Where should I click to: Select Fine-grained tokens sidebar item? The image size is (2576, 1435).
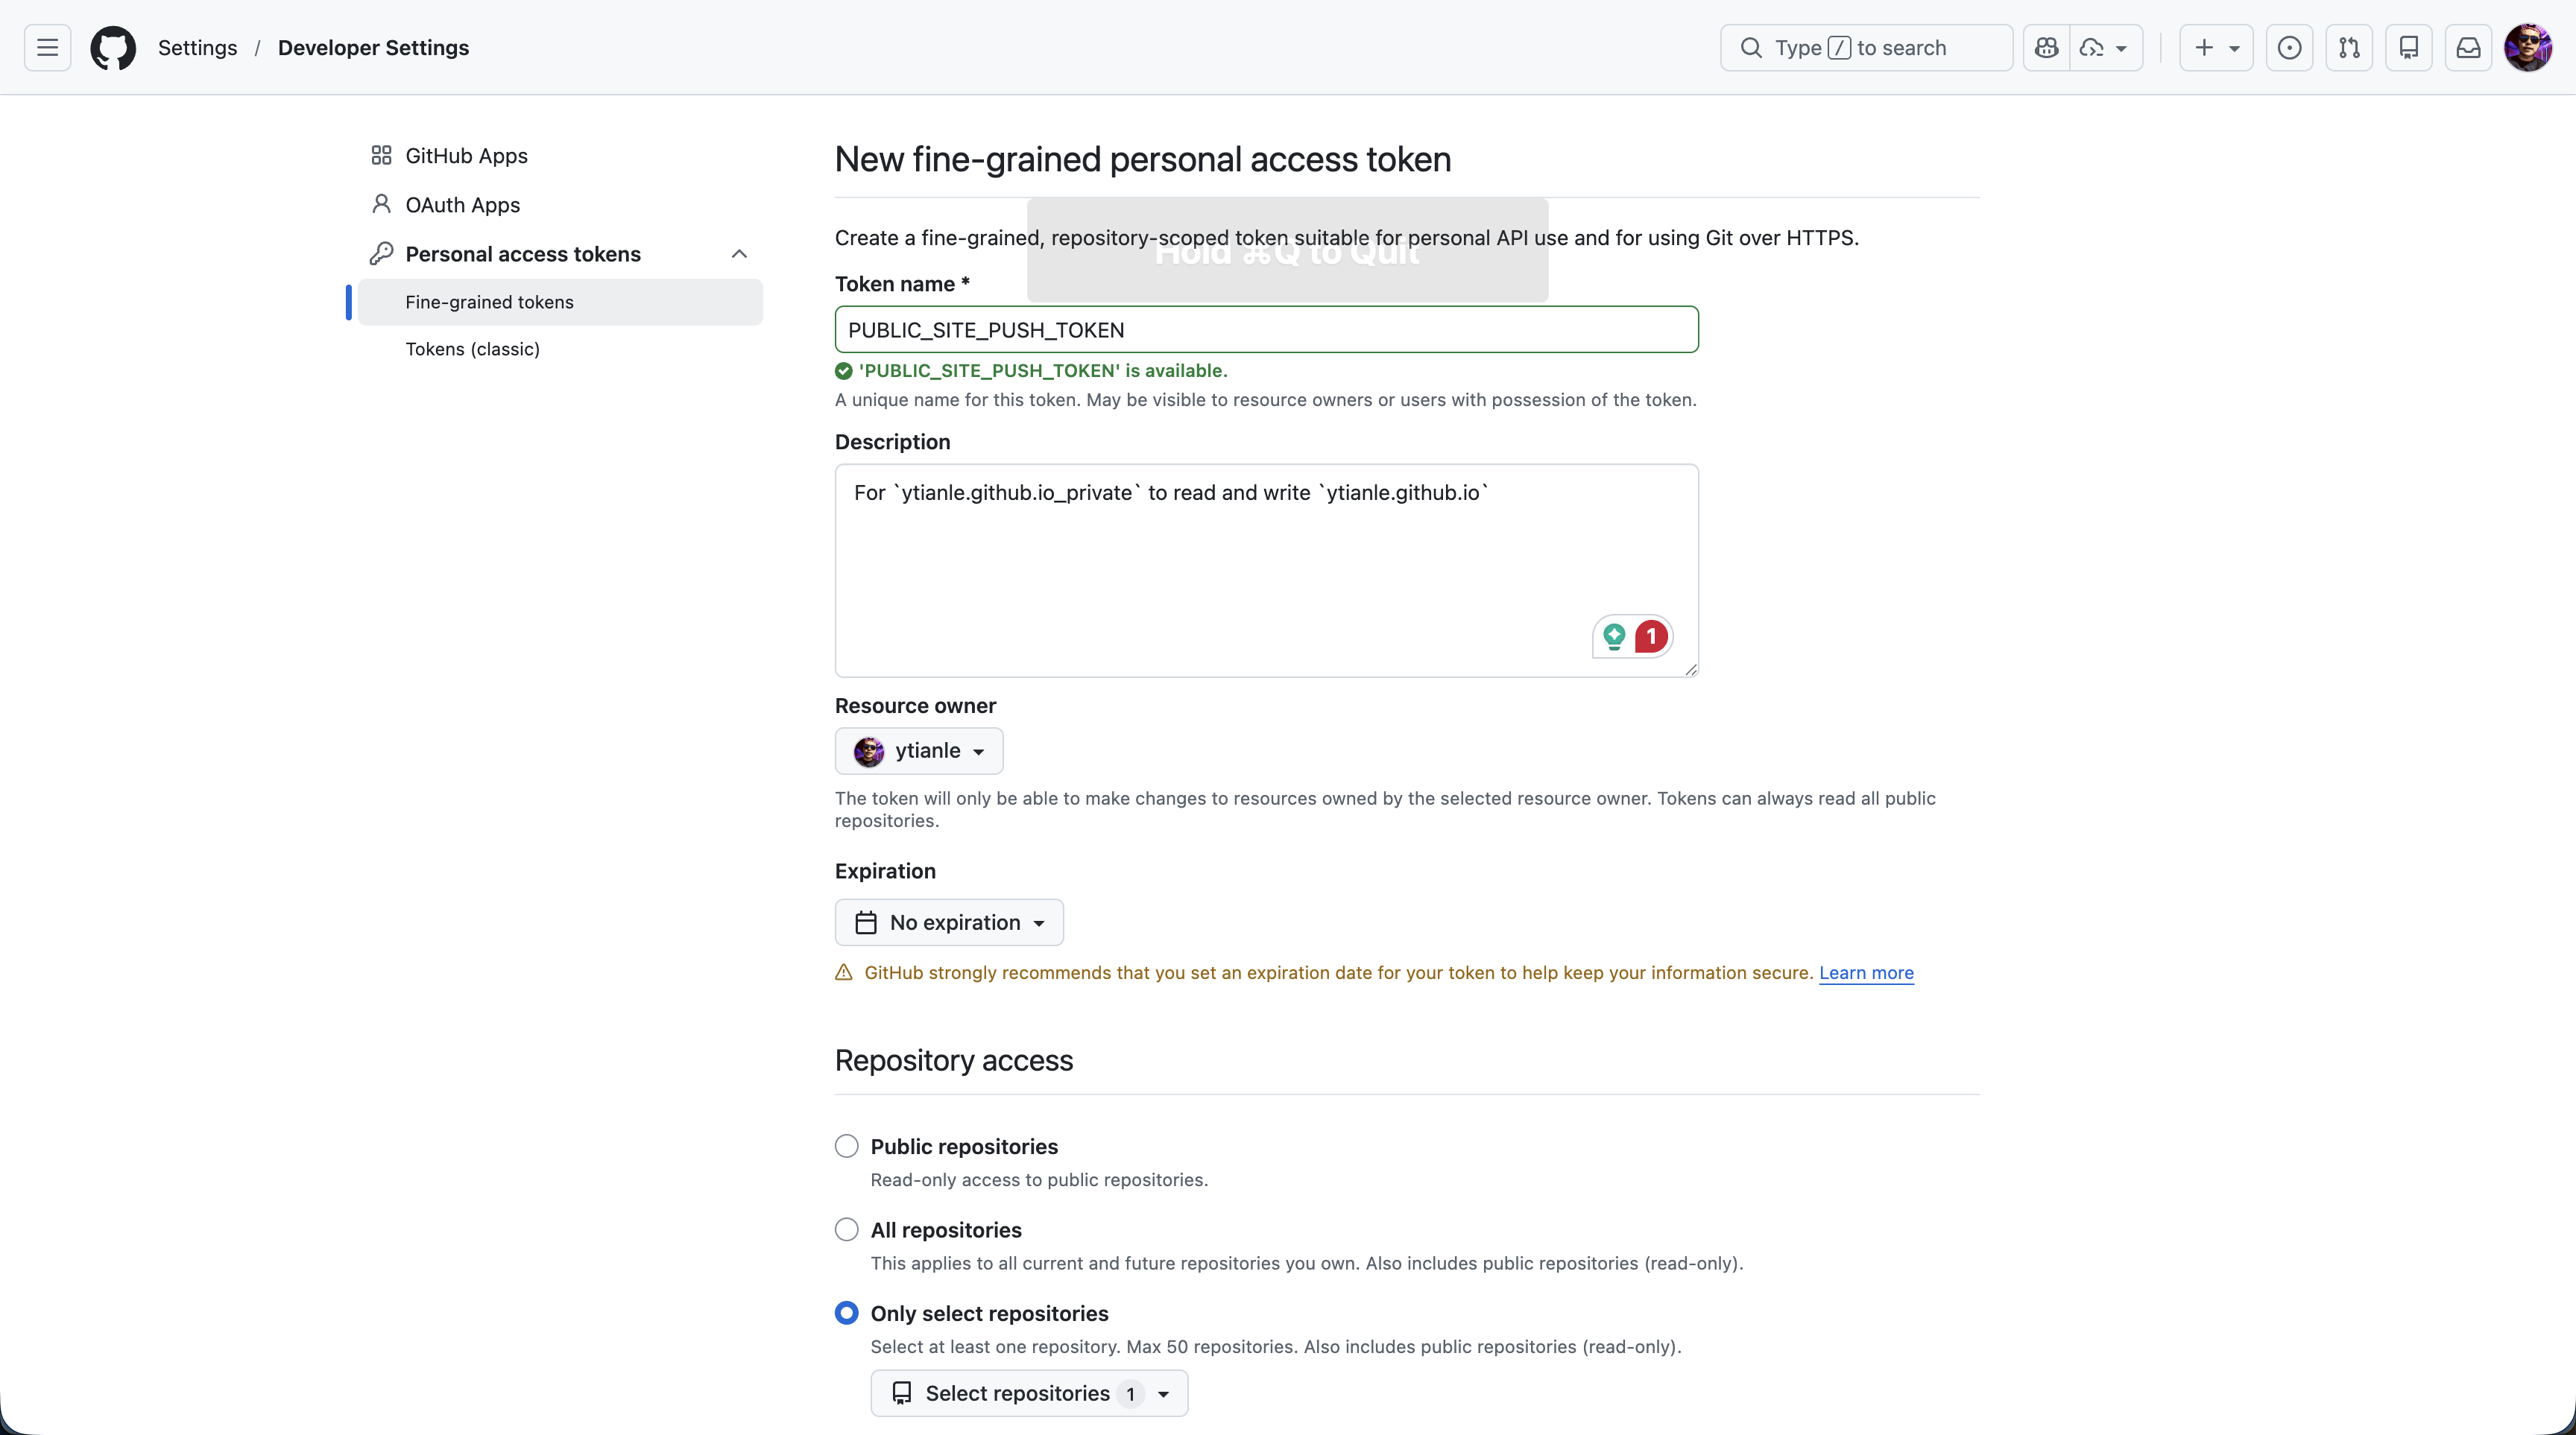[x=560, y=302]
